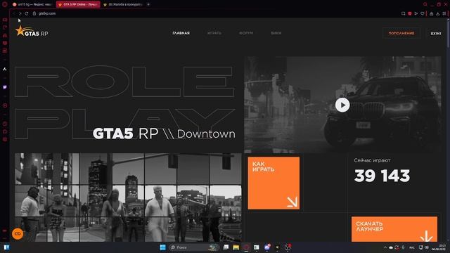Click the GTA5 RP \\ Downtown heading

point(164,134)
